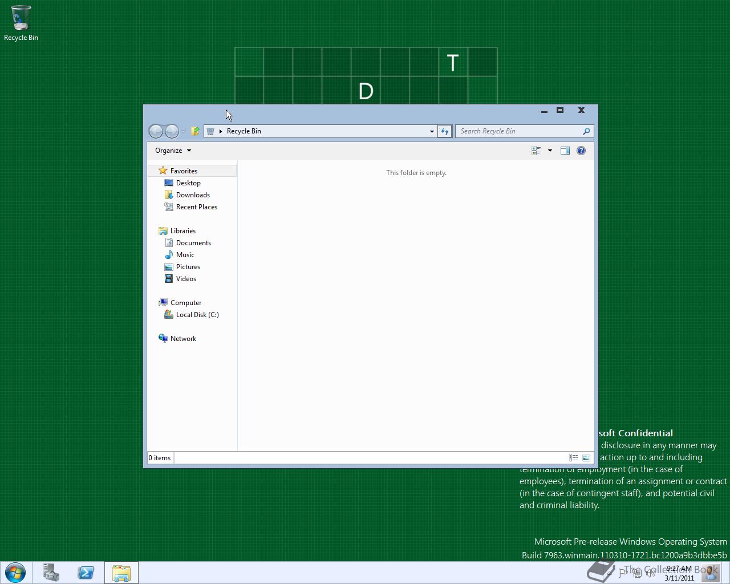The height and width of the screenshot is (584, 730).
Task: Click the Music note icon
Action: pos(169,255)
